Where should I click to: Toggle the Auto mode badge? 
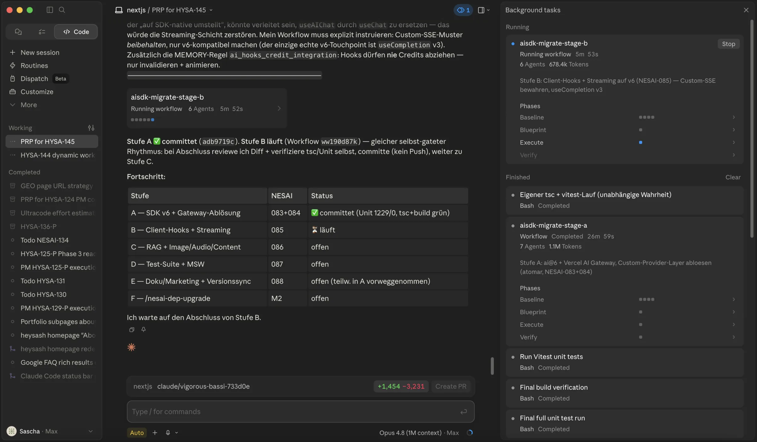[x=137, y=433]
